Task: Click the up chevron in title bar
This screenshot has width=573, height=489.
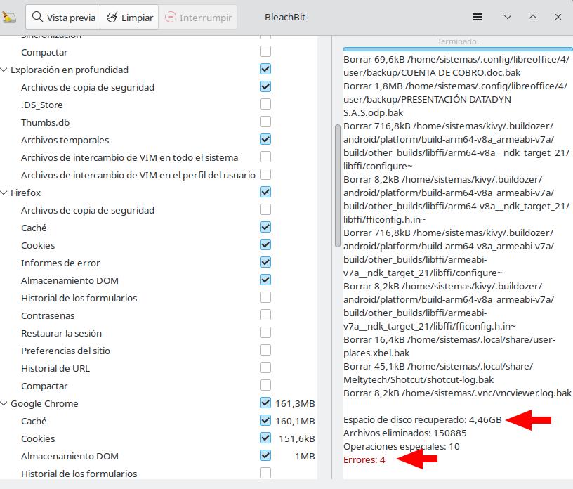Action: coord(533,17)
